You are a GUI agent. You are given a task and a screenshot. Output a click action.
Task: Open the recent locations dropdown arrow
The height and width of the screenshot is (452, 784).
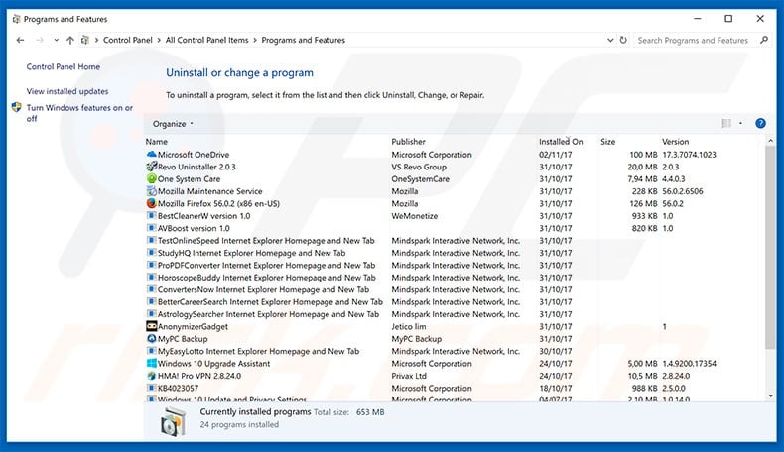coord(56,40)
